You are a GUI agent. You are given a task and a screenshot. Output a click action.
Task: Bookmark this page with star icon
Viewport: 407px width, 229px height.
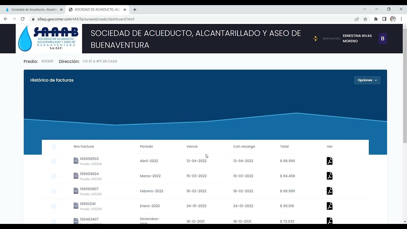coord(365,19)
